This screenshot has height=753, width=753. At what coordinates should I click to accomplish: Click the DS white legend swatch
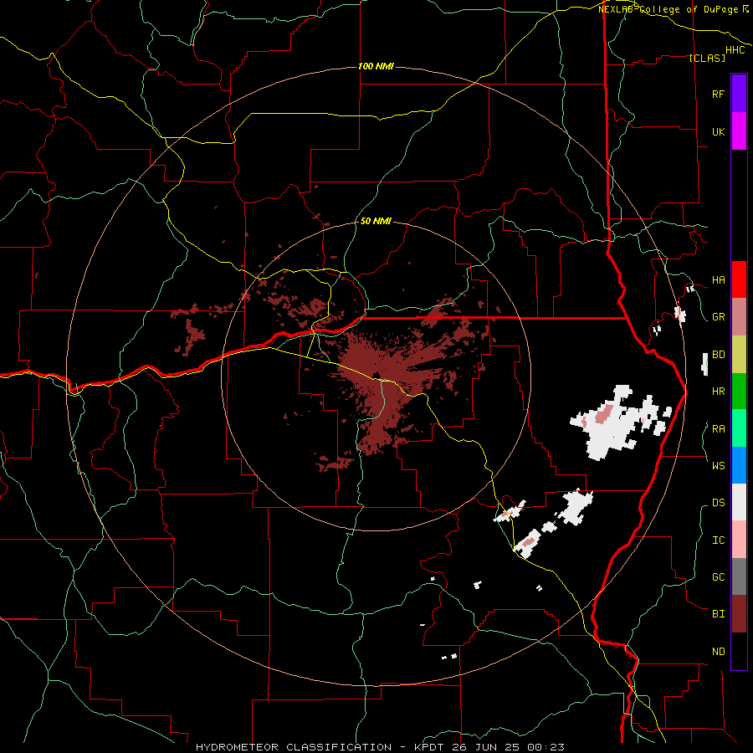click(739, 502)
